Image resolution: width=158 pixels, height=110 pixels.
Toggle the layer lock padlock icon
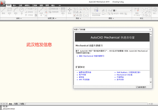click(112, 10)
